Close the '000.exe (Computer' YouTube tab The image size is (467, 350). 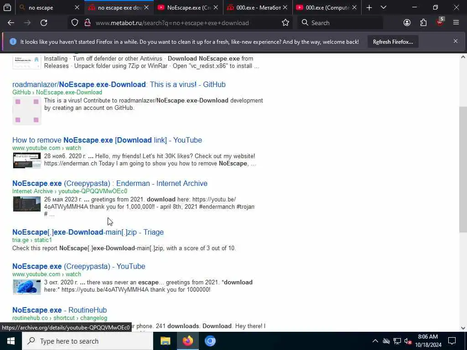(354, 8)
